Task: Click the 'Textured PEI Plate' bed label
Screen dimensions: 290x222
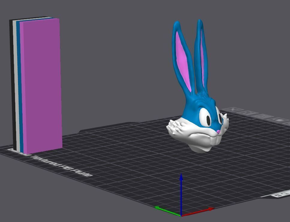Action: coord(61,166)
